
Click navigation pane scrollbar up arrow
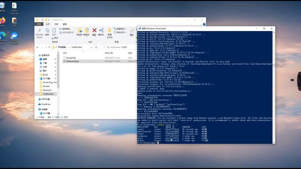tap(58, 52)
